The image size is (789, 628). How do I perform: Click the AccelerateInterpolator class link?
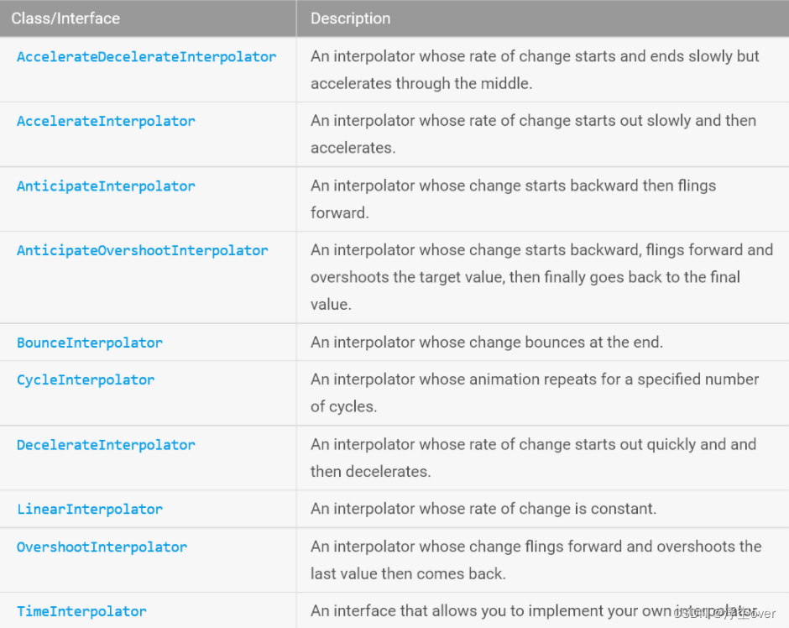coord(106,121)
